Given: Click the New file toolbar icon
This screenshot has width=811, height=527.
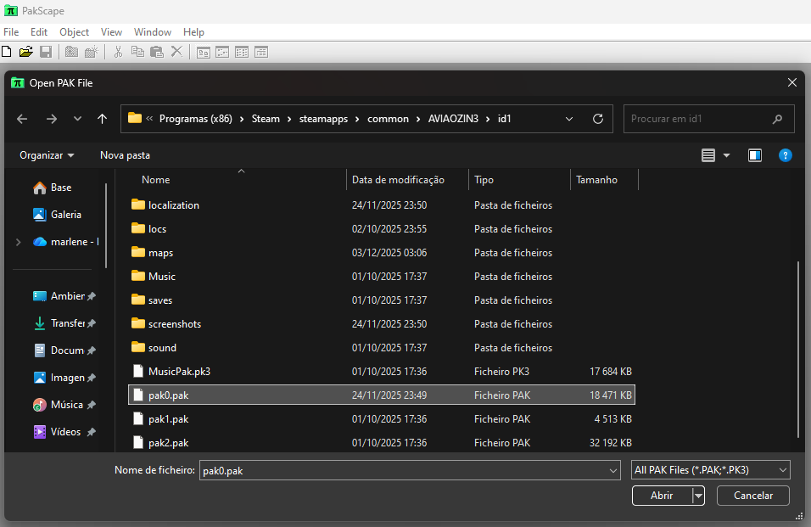Looking at the screenshot, I should pos(7,52).
